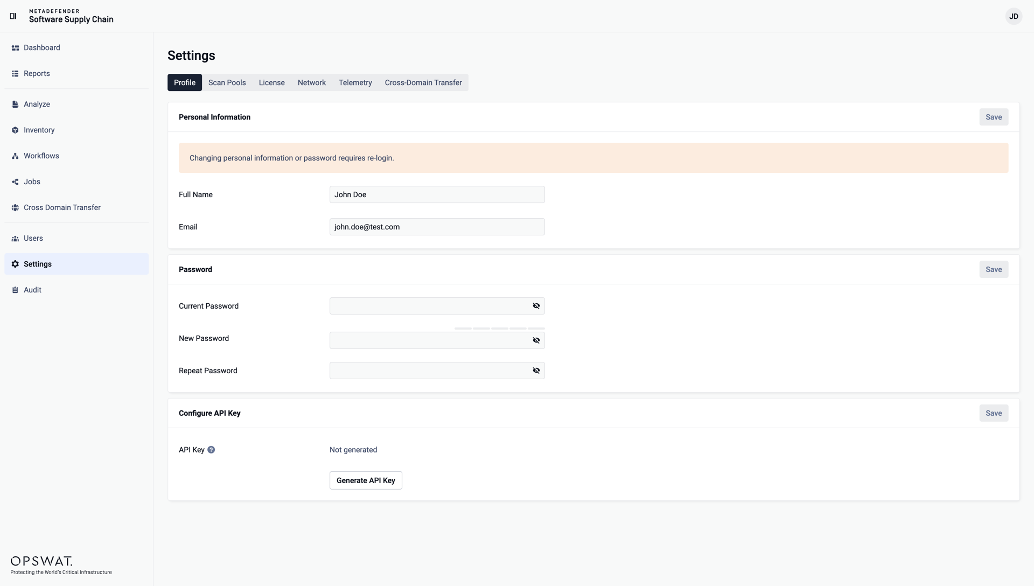The height and width of the screenshot is (586, 1034).
Task: Focus the Full Name field
Action: tap(437, 194)
